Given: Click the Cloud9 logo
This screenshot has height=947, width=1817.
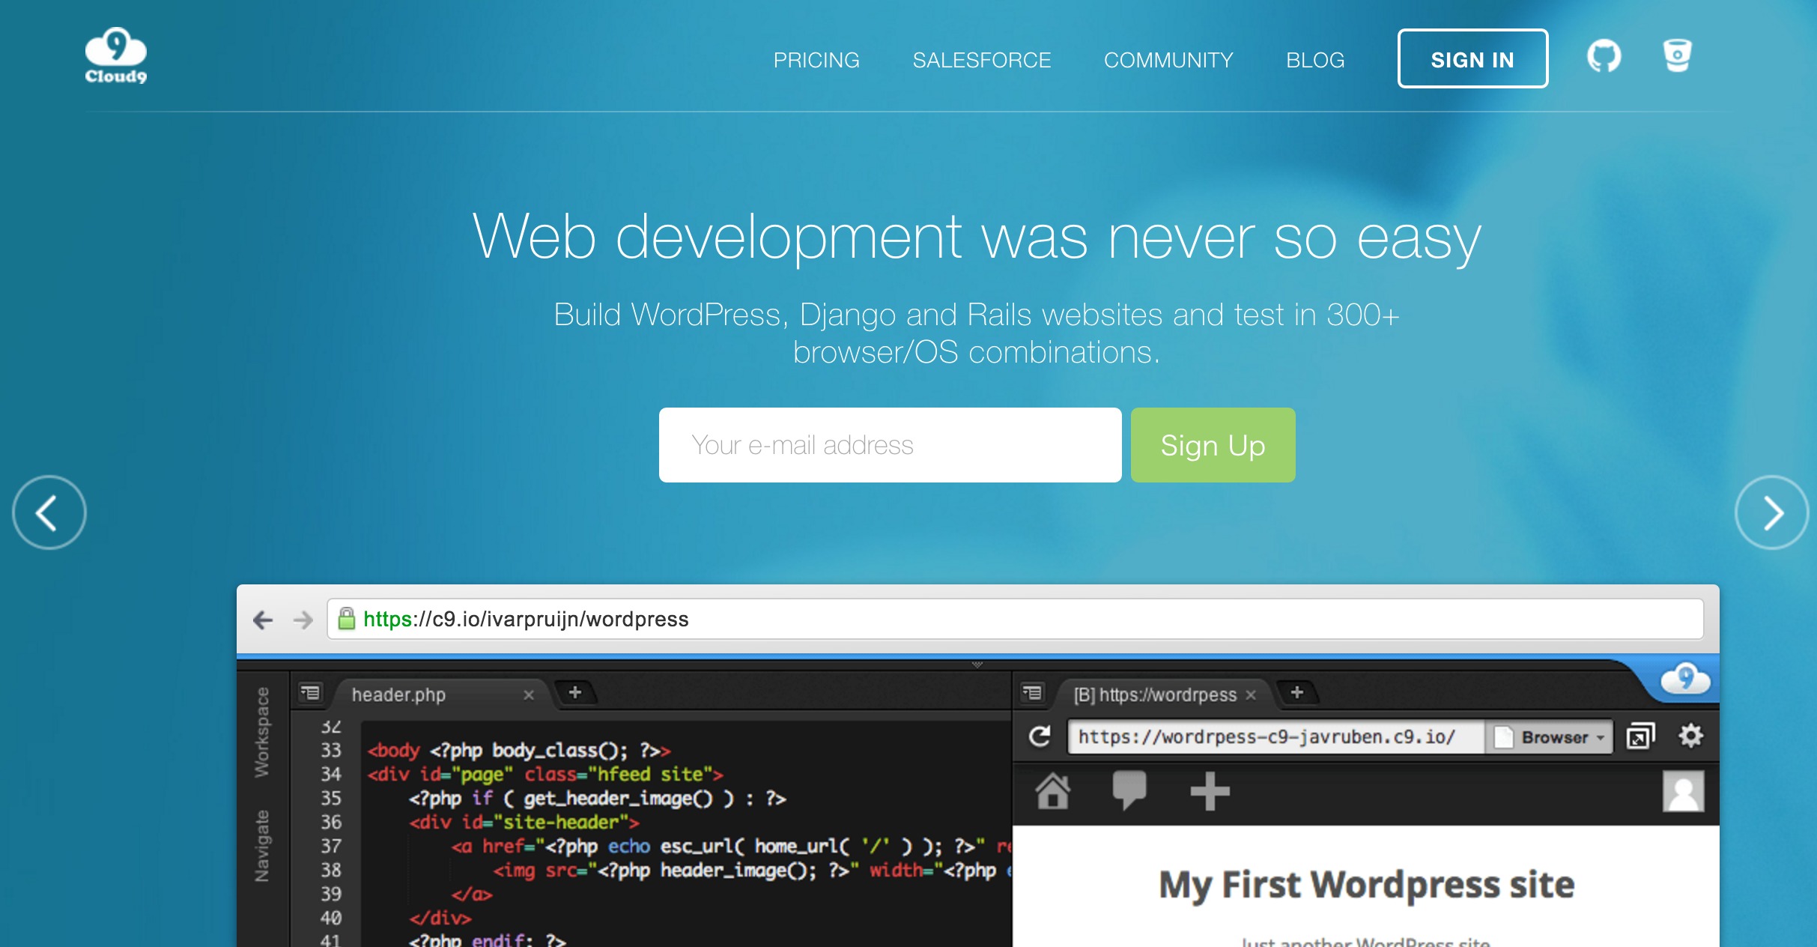Looking at the screenshot, I should coord(115,56).
